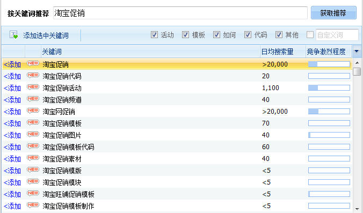Click NEW badge beside 淘宝促销频道
The width and height of the screenshot is (363, 213).
tap(33, 99)
